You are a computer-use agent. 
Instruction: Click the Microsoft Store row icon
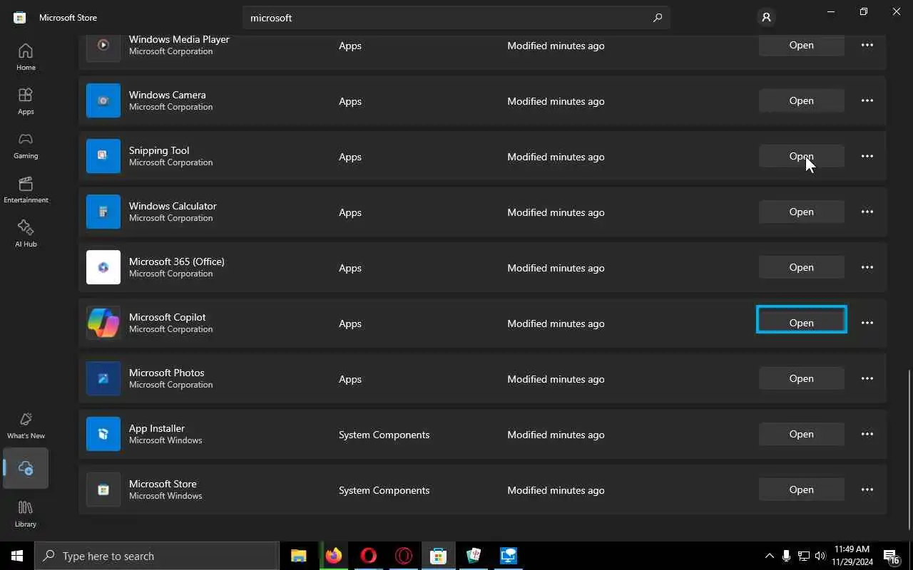point(103,489)
